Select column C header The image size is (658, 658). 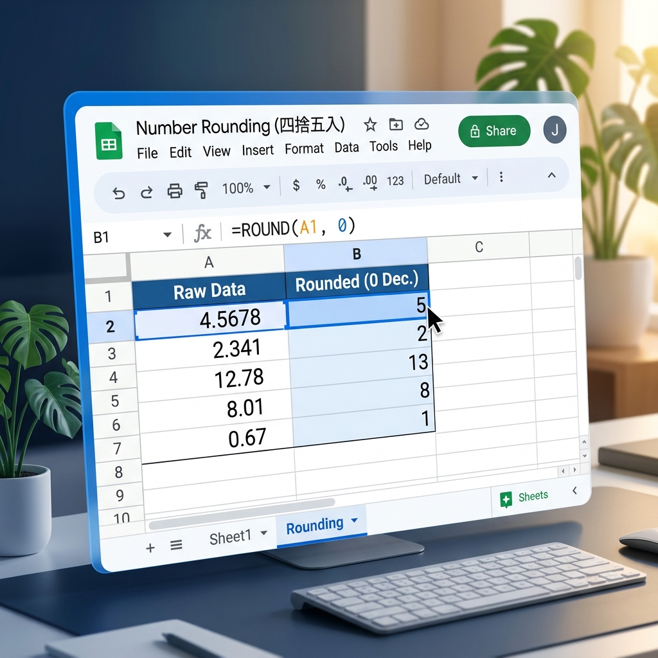479,247
